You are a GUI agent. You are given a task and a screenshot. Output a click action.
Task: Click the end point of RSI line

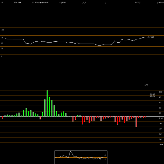click(145, 38)
